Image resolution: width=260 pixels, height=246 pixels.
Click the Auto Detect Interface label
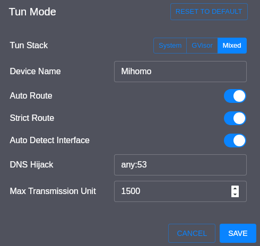coord(50,140)
